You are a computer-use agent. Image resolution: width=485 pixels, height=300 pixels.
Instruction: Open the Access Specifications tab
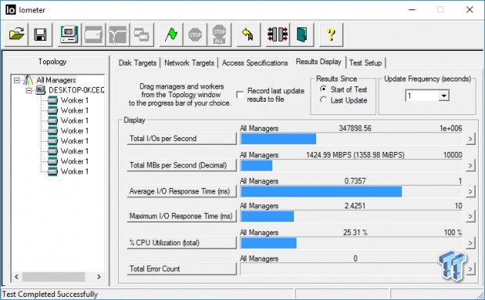pyautogui.click(x=255, y=63)
